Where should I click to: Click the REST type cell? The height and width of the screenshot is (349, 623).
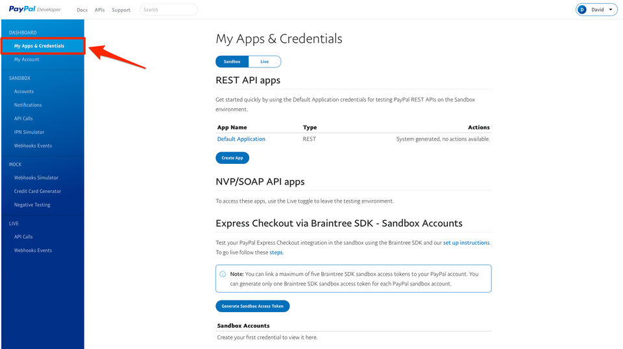[x=310, y=139]
